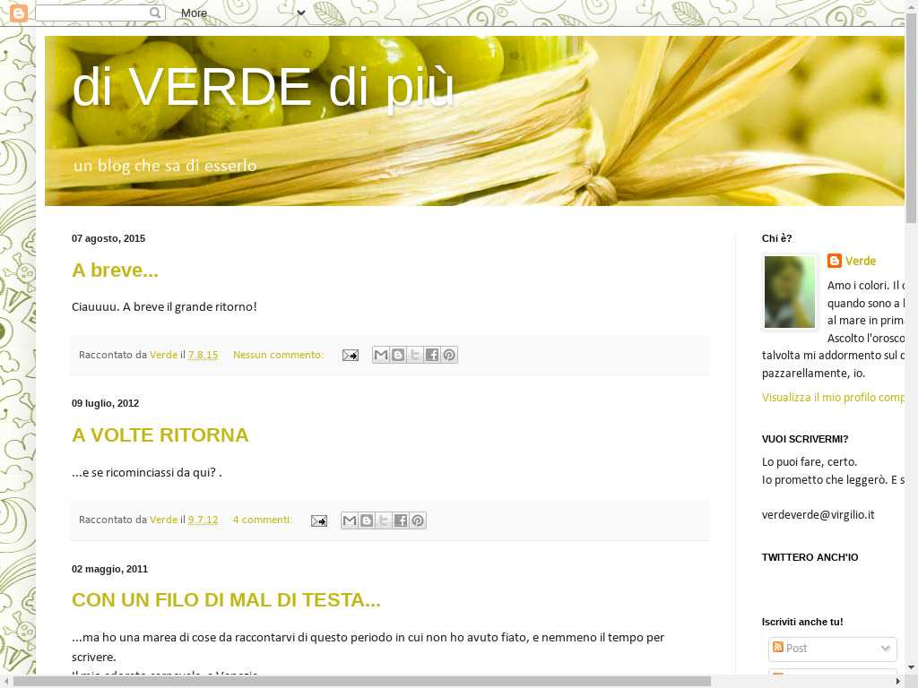
Task: Click the scroll right arrow at bottom
Action: pyautogui.click(x=898, y=682)
